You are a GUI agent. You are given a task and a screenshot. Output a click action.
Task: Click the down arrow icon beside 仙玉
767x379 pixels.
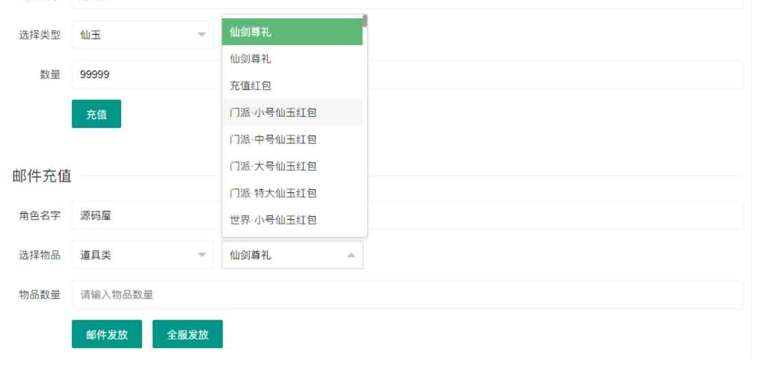202,35
